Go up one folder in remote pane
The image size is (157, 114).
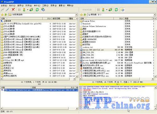coord(6,14)
